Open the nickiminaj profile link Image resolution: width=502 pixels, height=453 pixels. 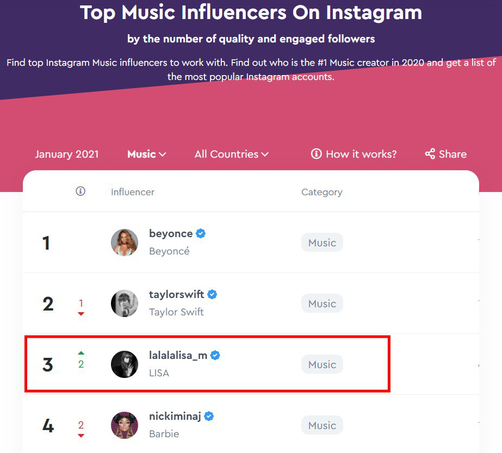175,417
